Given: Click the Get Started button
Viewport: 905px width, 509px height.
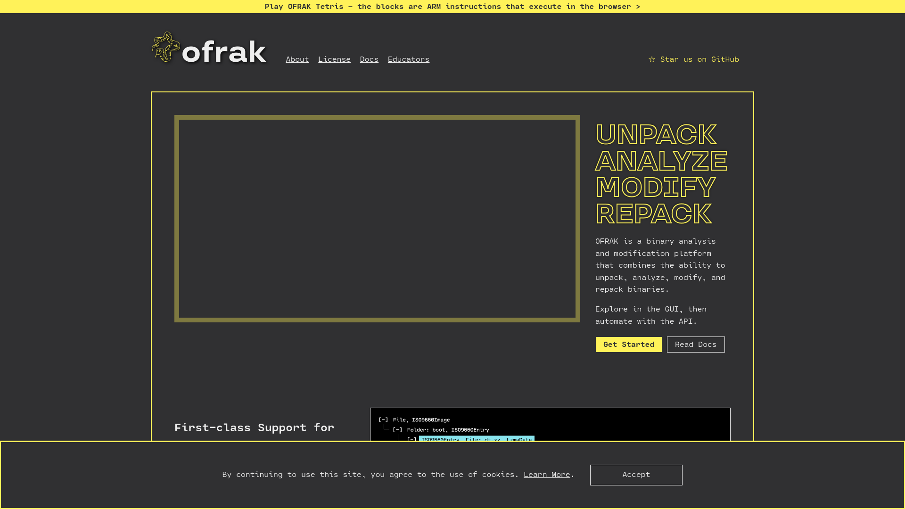Looking at the screenshot, I should [x=629, y=345].
